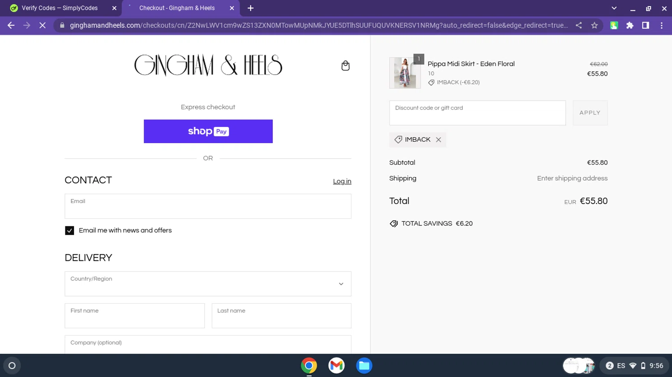Focus the Company (optional) field
The width and height of the screenshot is (672, 377).
pos(208,344)
